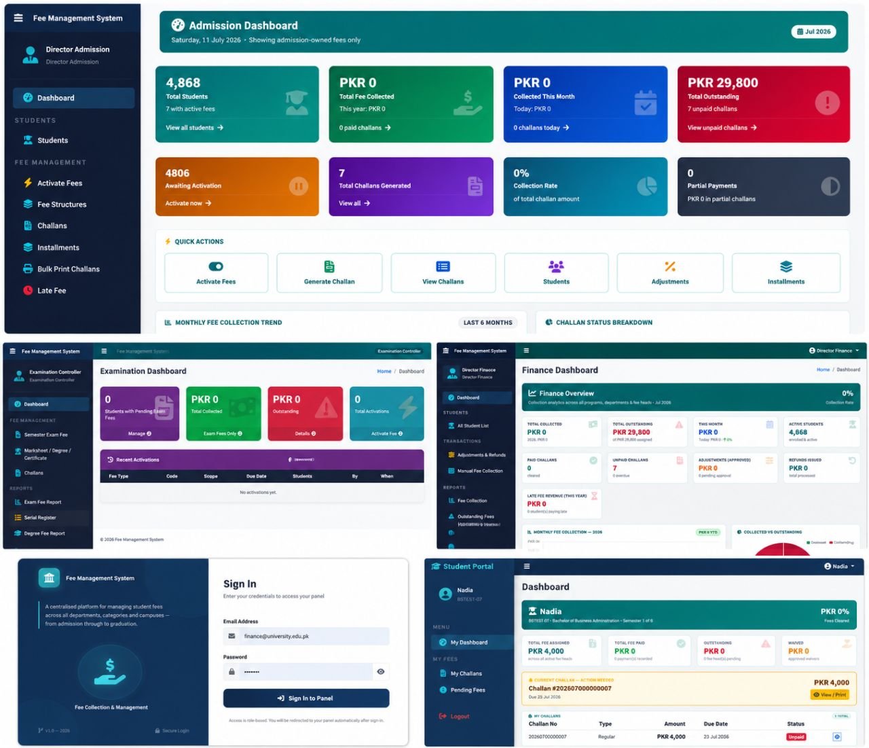This screenshot has height=748, width=869.
Task: Open the Nadia user dropdown in Student Portal
Action: (x=839, y=566)
